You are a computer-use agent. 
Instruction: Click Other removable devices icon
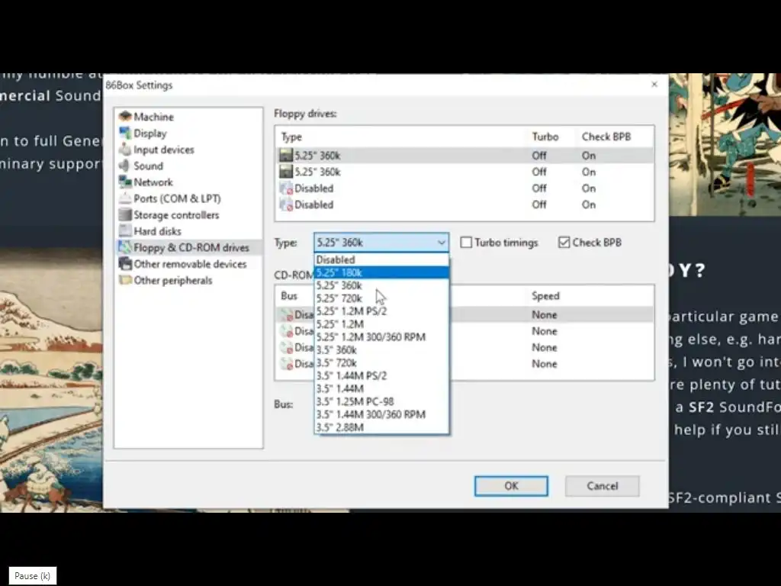125,263
